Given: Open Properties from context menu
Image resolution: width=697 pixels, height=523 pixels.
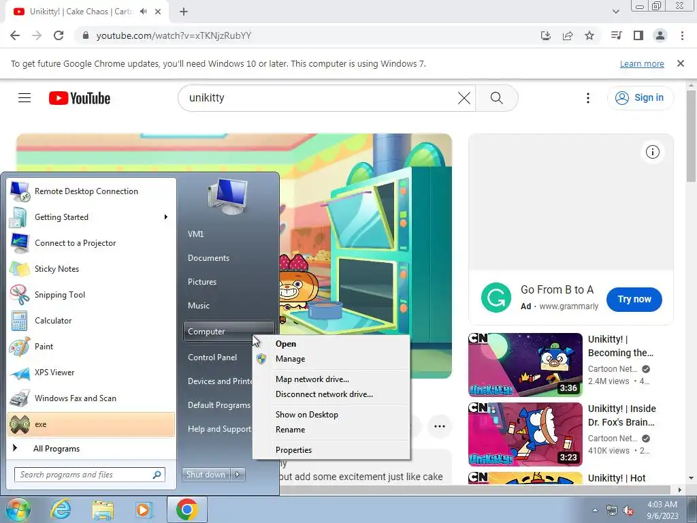Looking at the screenshot, I should click(x=331, y=450).
